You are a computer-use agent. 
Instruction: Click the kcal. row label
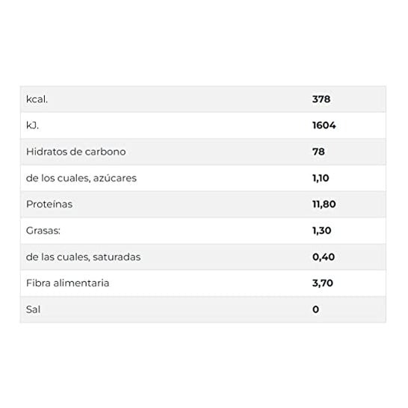coord(37,99)
